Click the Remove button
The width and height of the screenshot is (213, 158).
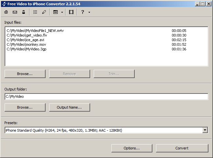(69, 74)
